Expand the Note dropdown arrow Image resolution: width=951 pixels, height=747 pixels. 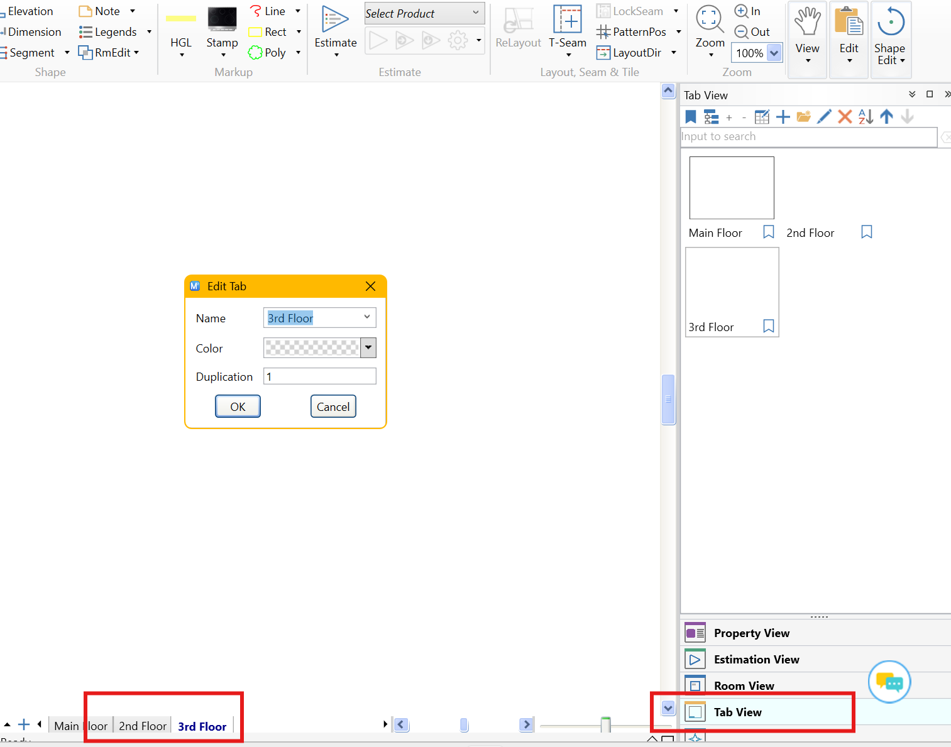click(x=133, y=11)
